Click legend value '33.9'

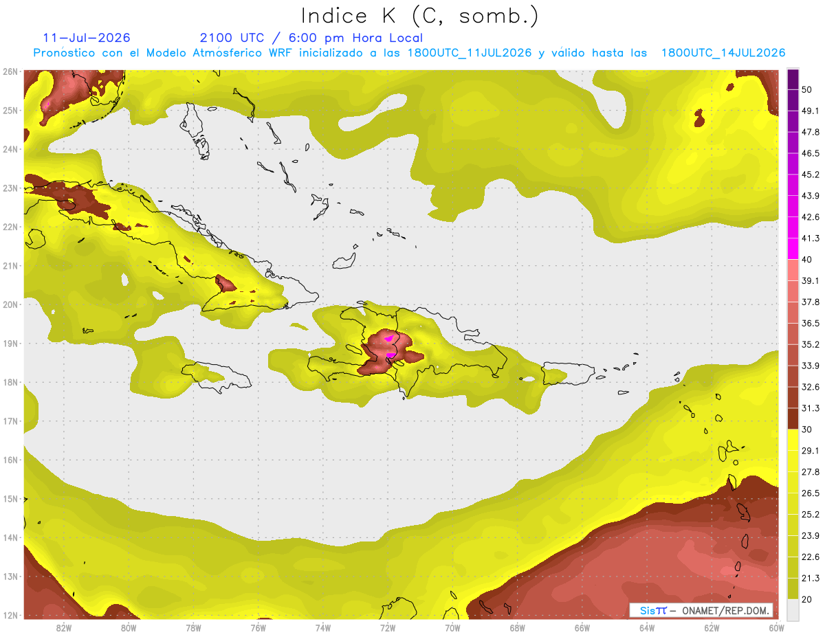(811, 366)
